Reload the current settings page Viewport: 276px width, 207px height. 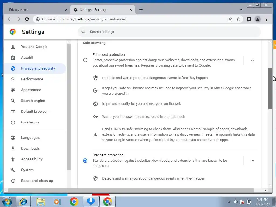27,19
